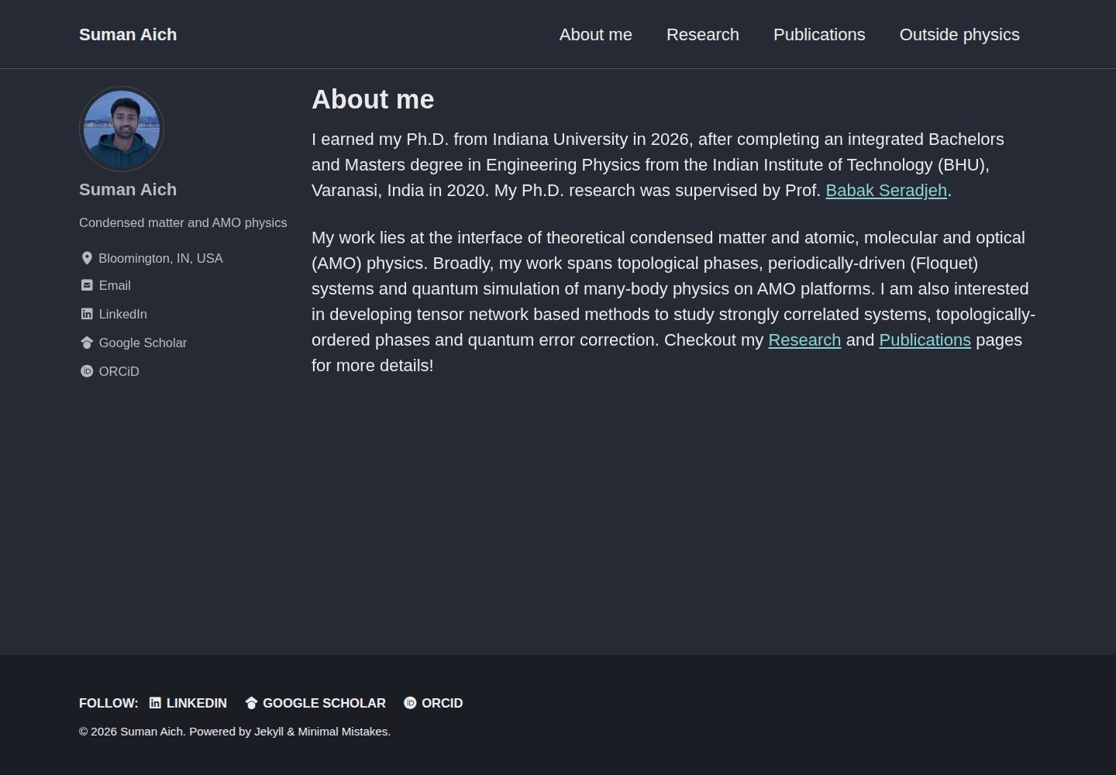
Task: Click the ORCID icon in the footer
Action: tap(410, 703)
